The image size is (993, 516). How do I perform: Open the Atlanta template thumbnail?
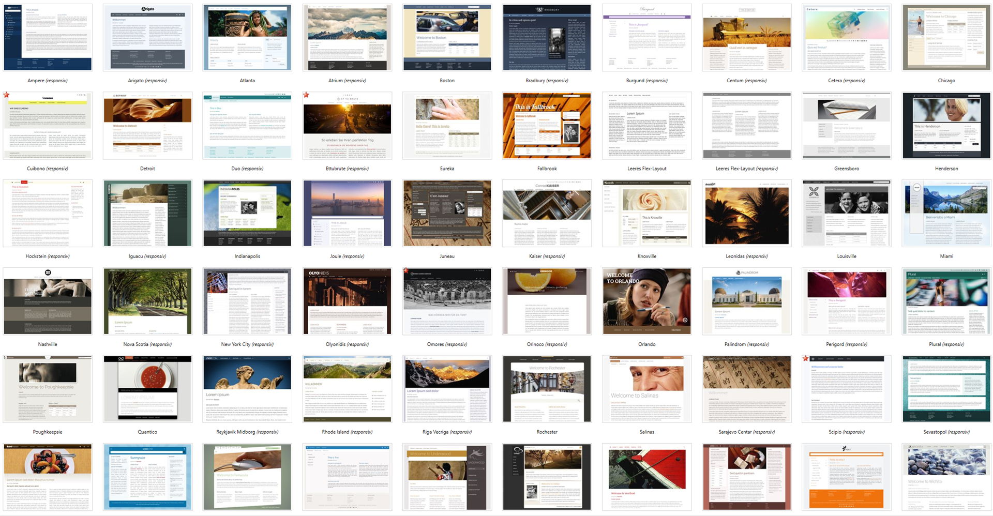247,38
